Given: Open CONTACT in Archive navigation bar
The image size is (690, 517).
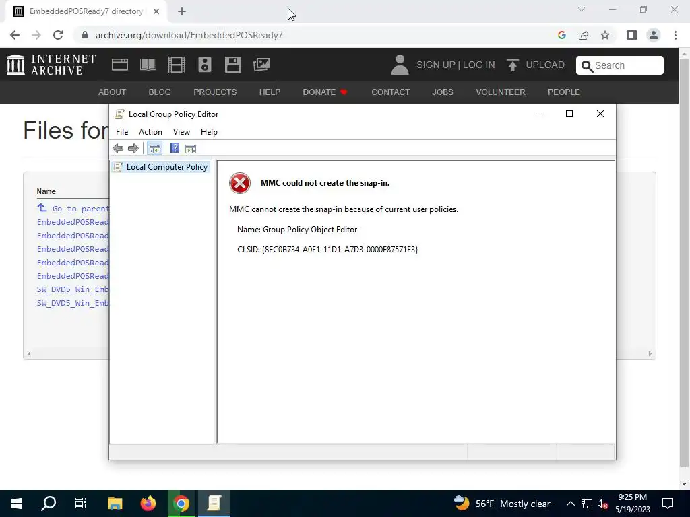Looking at the screenshot, I should tap(390, 92).
